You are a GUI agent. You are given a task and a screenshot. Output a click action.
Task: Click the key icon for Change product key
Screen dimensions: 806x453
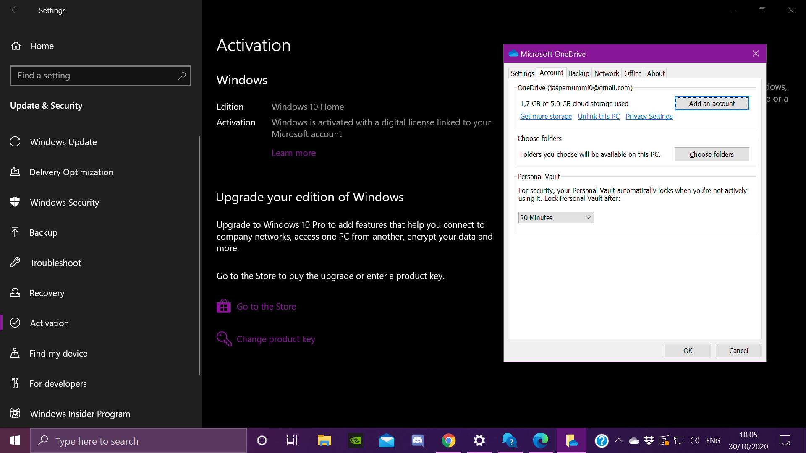224,339
